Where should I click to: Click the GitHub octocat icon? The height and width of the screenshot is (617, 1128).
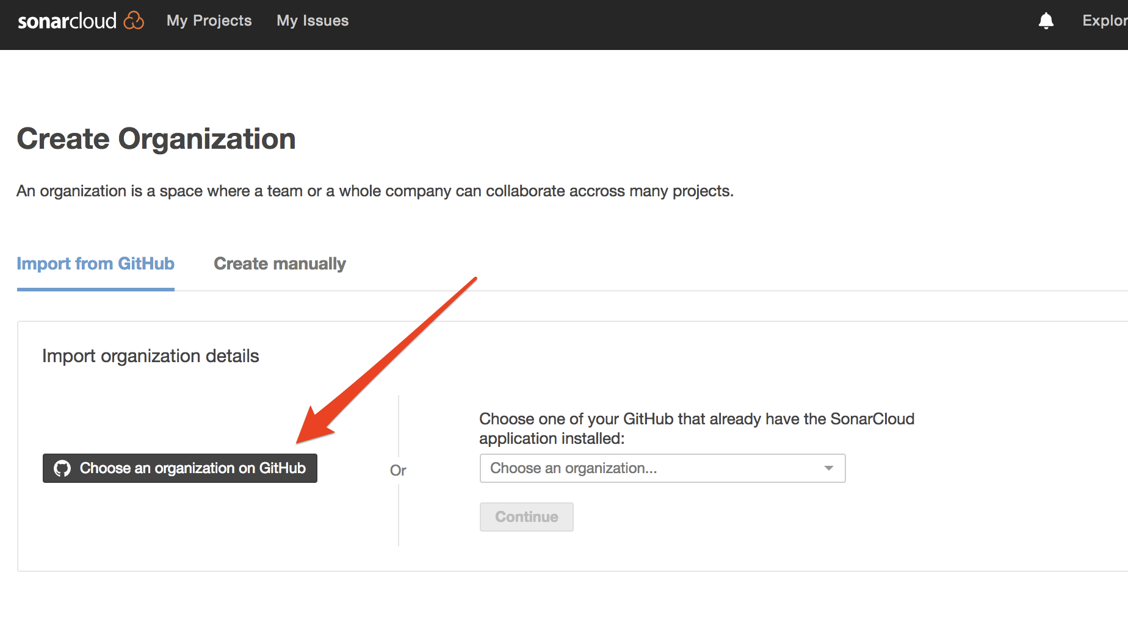pyautogui.click(x=62, y=468)
